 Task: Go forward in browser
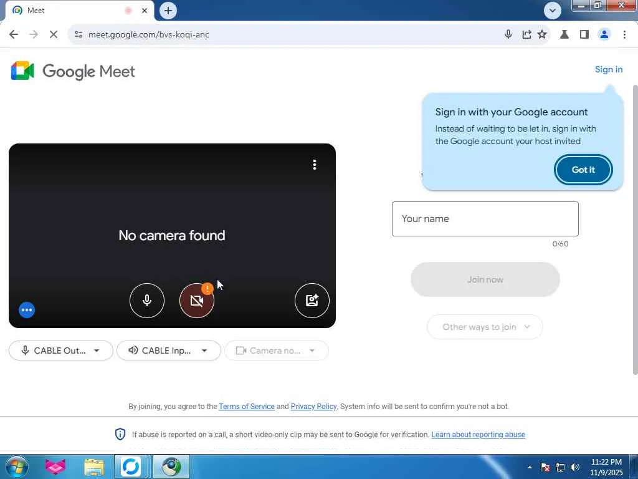tap(34, 34)
